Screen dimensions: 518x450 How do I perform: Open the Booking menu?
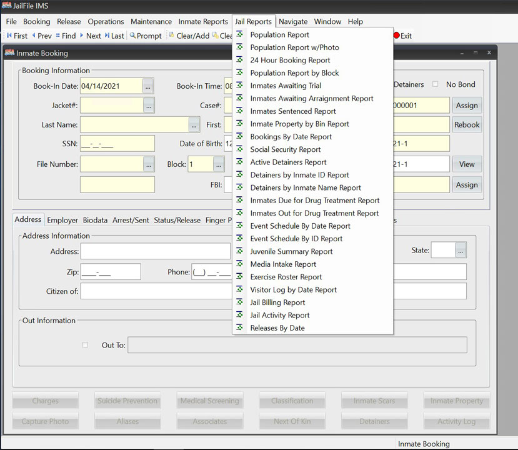[x=37, y=21]
